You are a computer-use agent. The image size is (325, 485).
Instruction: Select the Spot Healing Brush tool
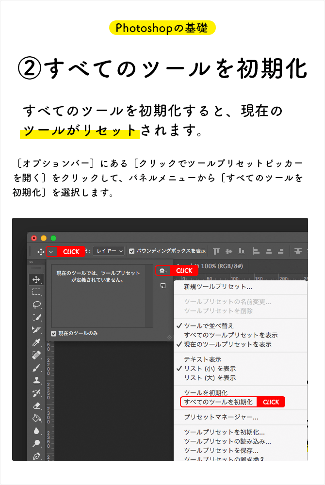36,355
